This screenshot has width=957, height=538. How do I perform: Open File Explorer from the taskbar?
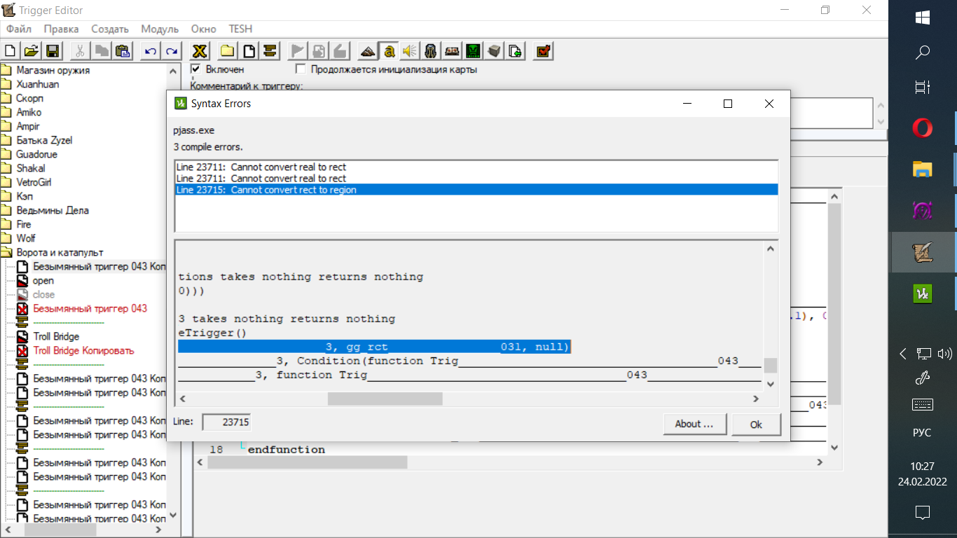pos(923,169)
